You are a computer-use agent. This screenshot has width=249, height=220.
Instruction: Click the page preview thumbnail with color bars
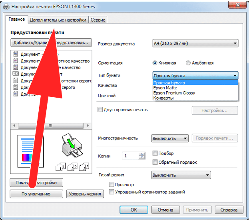point(30,151)
